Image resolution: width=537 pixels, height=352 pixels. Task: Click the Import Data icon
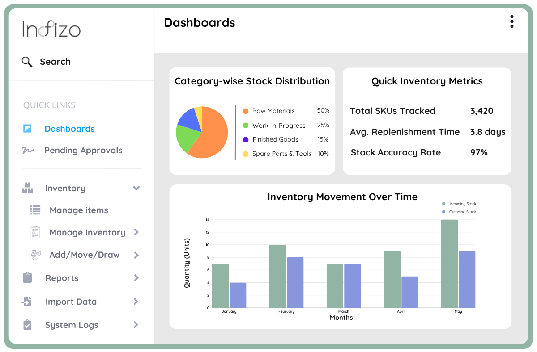[x=27, y=302]
